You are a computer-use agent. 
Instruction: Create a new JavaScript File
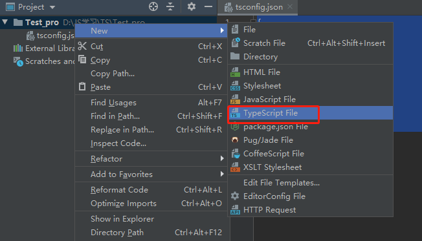pos(310,100)
